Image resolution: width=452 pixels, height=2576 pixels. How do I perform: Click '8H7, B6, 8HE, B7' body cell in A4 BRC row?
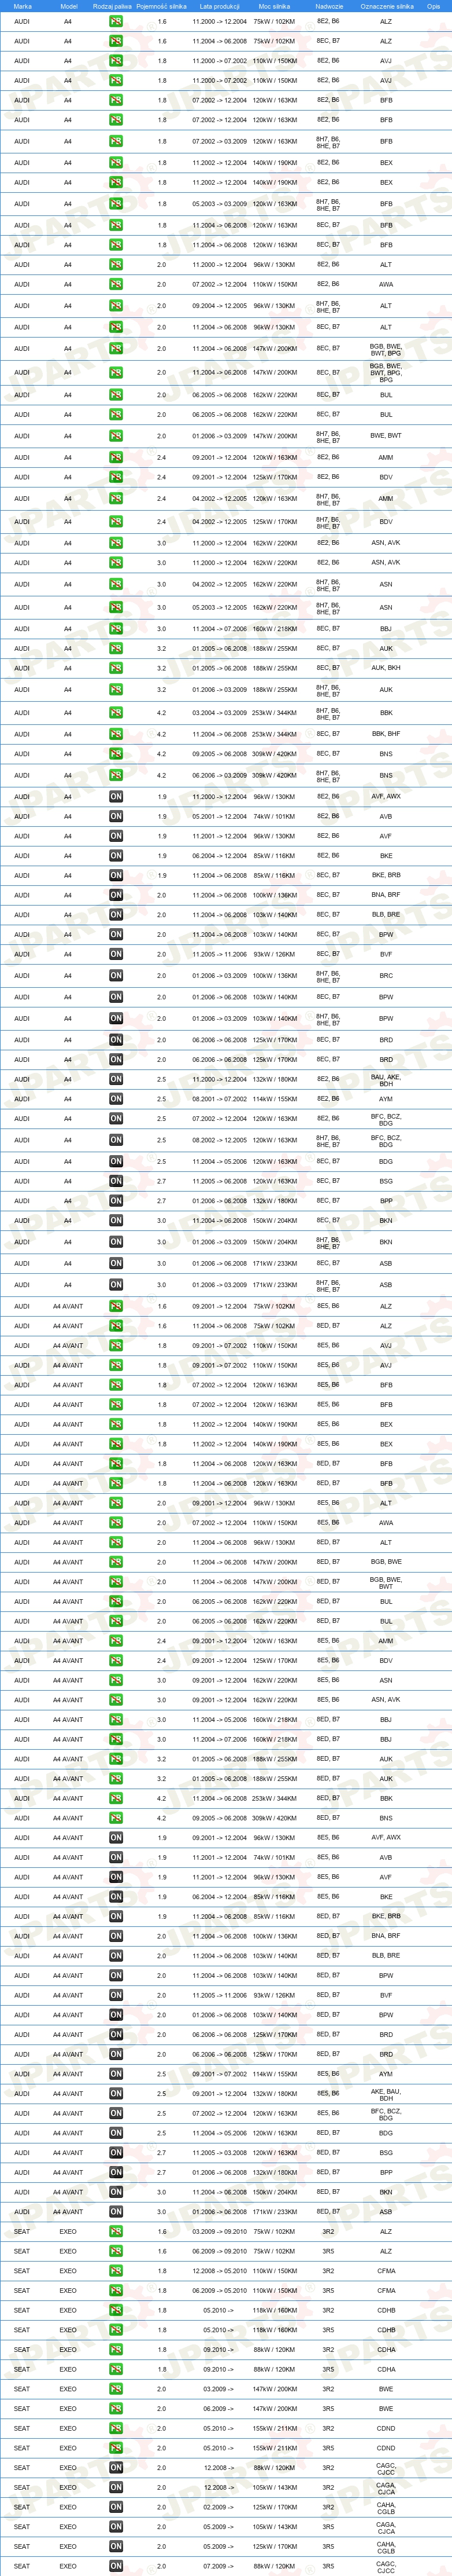click(328, 975)
